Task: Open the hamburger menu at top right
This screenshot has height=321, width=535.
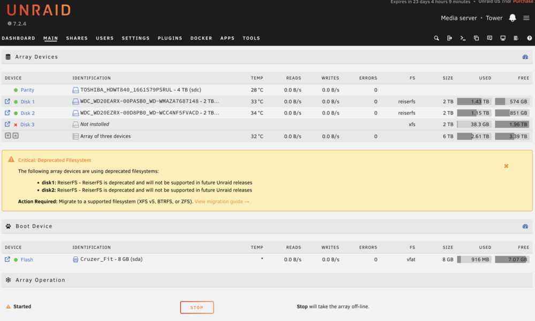Action: coord(526,18)
